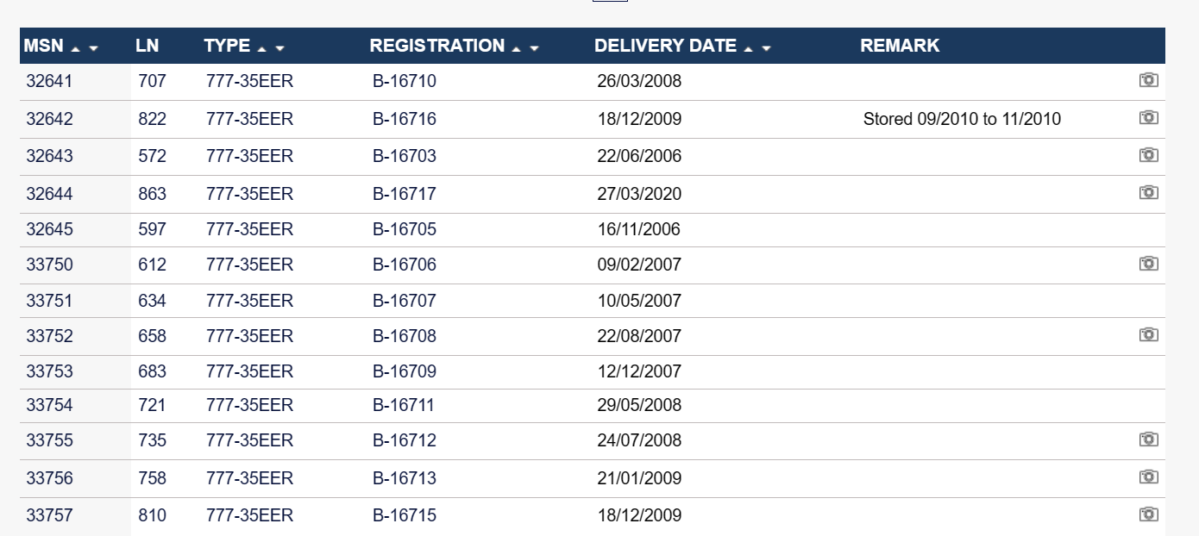The image size is (1199, 536).
Task: Sort DELIVERY DATE column descending
Action: 766,48
